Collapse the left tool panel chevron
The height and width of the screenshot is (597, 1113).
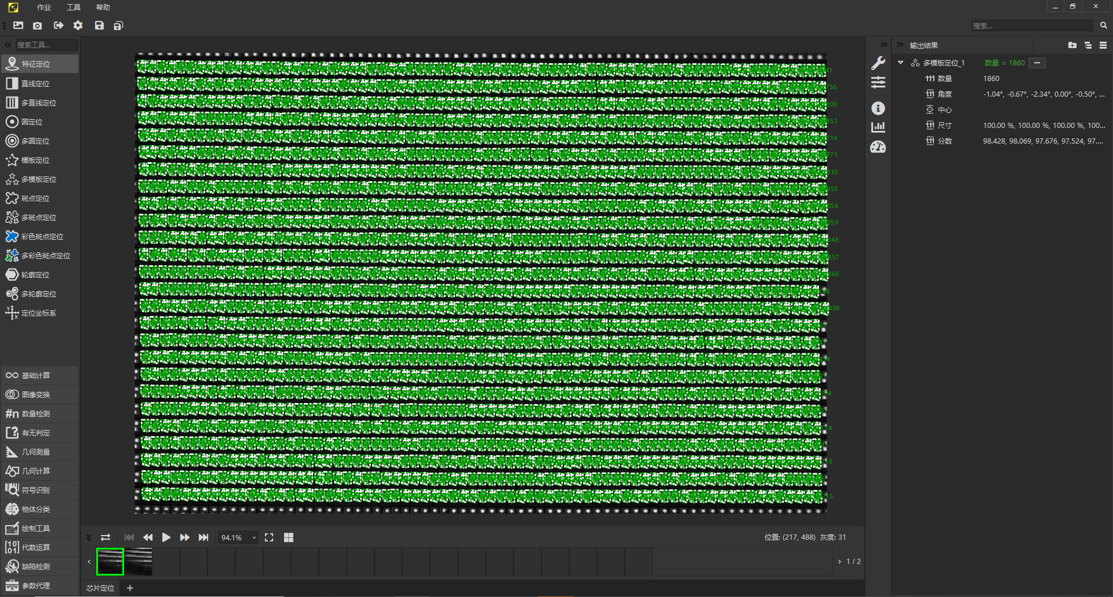8,45
